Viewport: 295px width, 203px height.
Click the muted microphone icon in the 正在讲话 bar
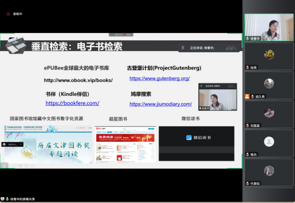coord(183,48)
